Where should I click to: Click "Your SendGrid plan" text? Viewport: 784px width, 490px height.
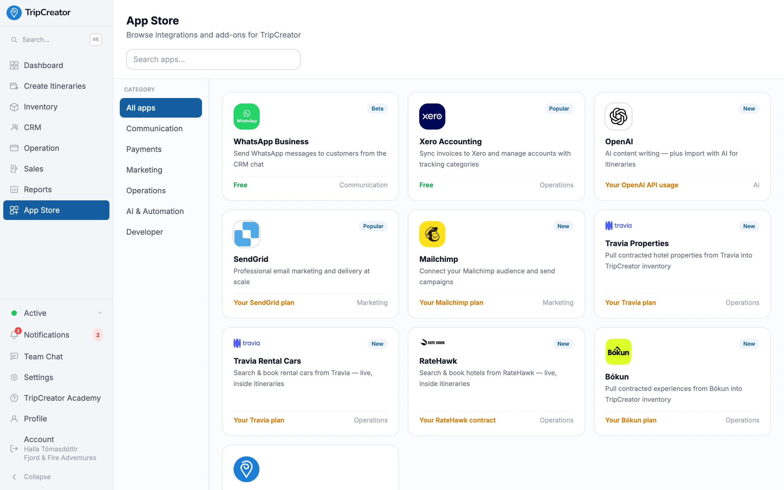264,302
